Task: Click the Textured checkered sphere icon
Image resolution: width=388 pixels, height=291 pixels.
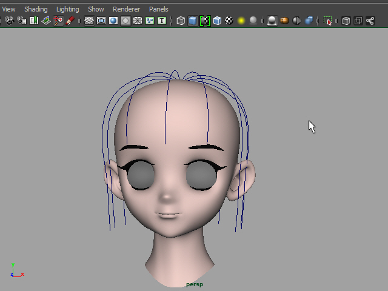Action: tap(229, 21)
